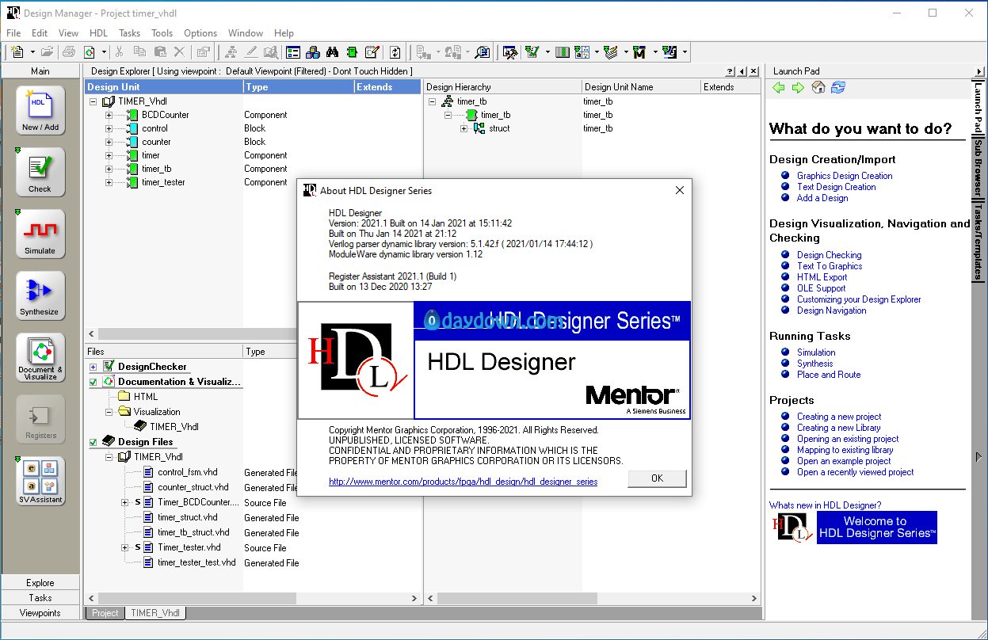The width and height of the screenshot is (988, 640).
Task: Click the Design Unit Name column header
Action: pyautogui.click(x=641, y=87)
